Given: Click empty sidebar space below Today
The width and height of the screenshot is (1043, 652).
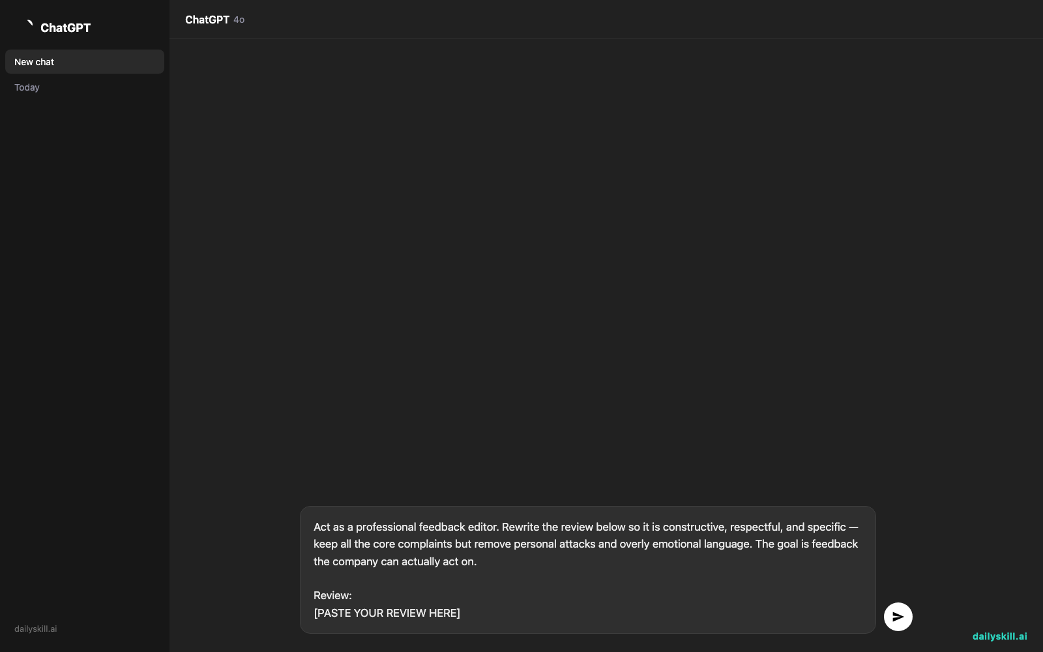Looking at the screenshot, I should (85, 352).
